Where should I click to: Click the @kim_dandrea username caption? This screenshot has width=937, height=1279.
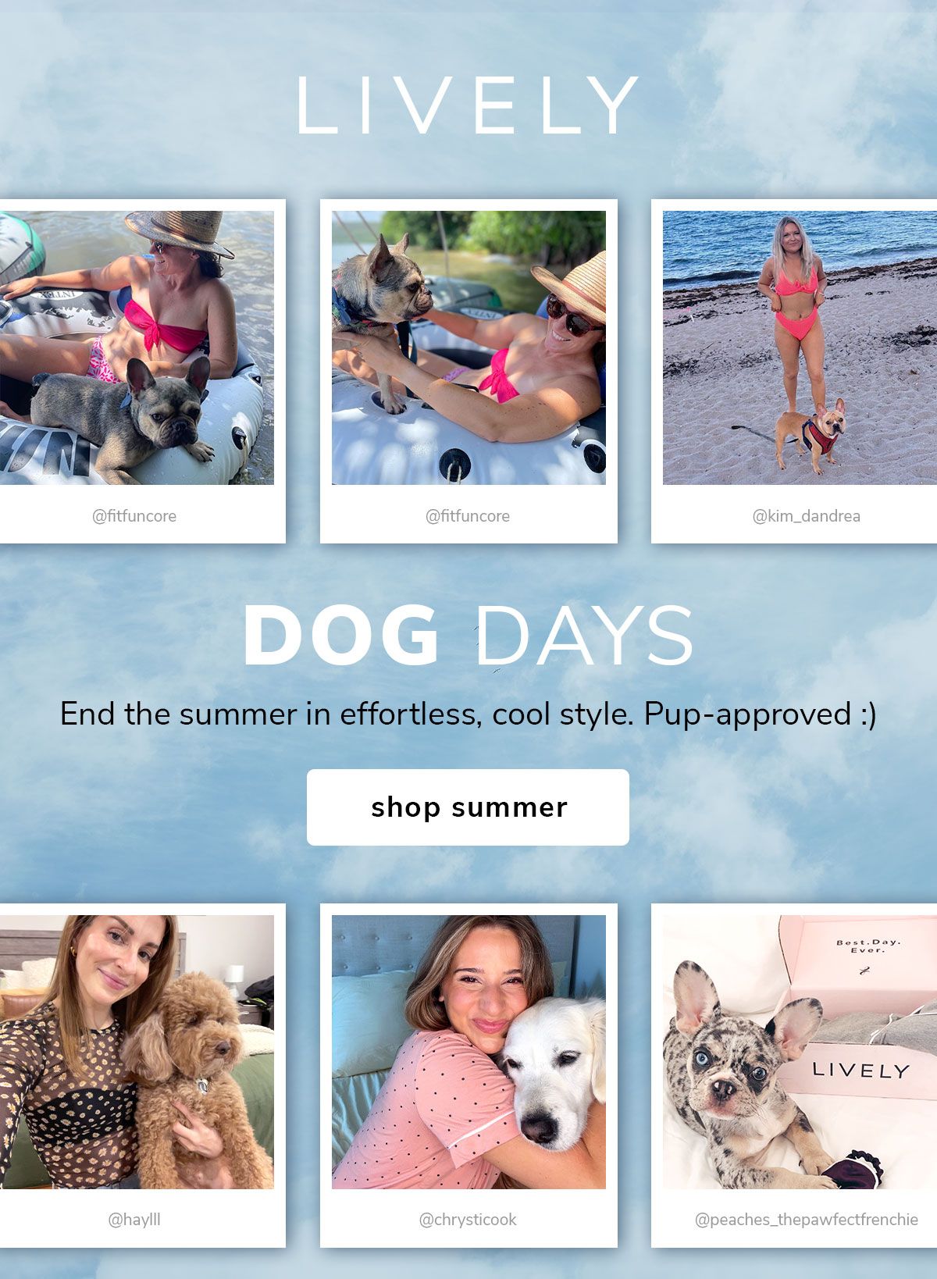coord(806,516)
